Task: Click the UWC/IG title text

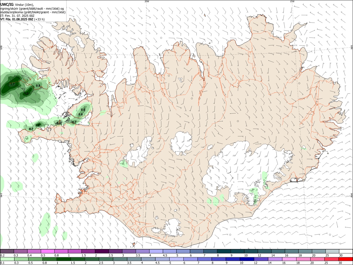Action: [7, 4]
